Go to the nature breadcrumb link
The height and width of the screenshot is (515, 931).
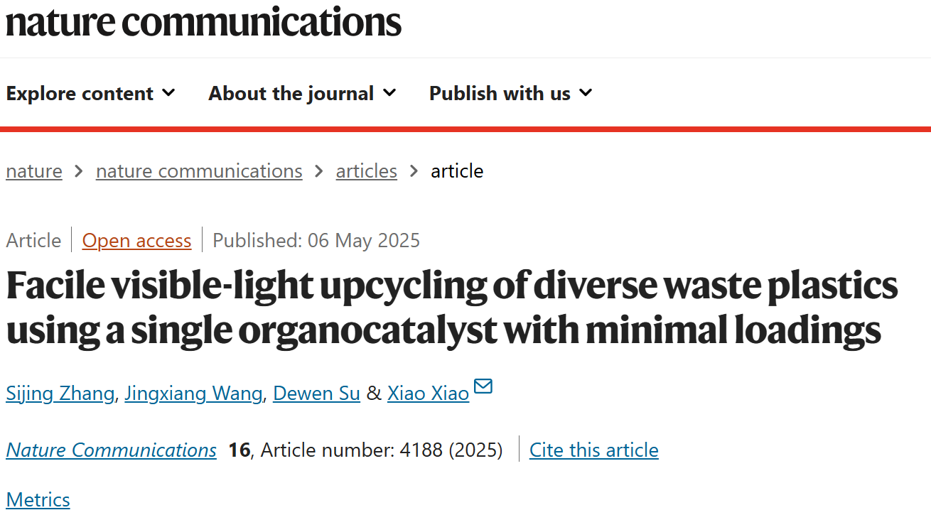[x=34, y=171]
